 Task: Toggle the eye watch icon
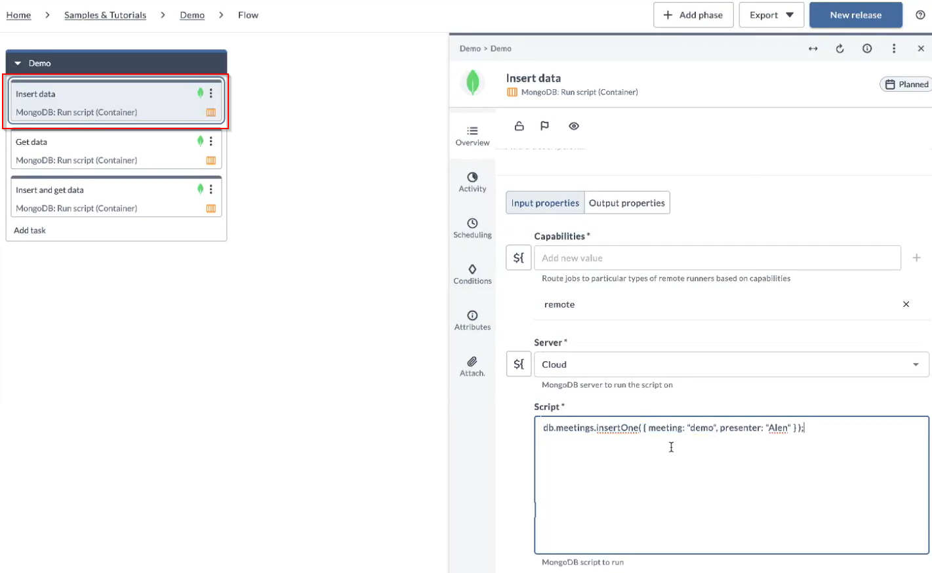coord(574,126)
